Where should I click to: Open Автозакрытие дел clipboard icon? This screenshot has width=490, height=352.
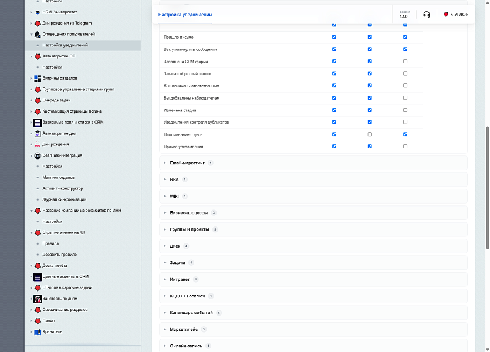pos(38,134)
